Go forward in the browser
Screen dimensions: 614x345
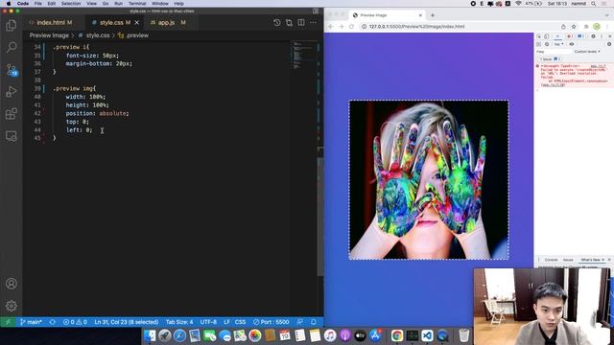tap(342, 27)
